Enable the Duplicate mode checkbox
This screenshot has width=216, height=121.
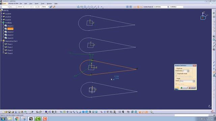(176, 74)
